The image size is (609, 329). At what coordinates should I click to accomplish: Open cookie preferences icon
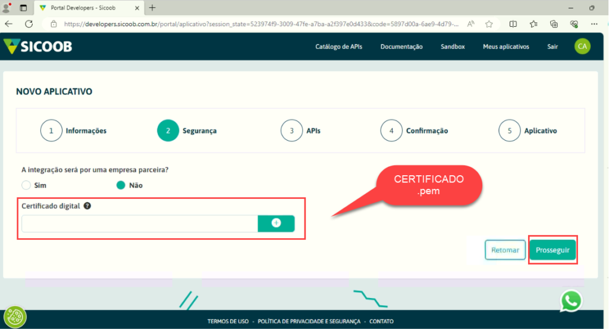point(15,317)
